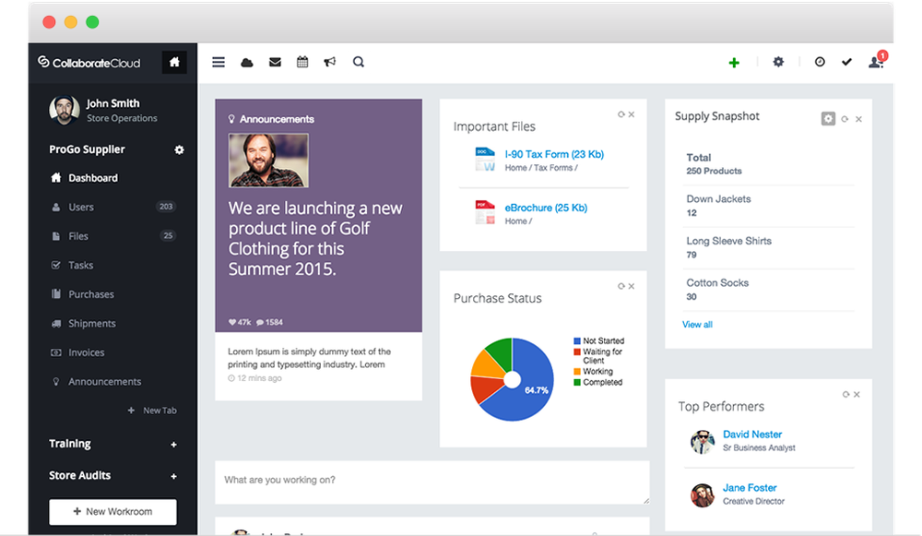Go to Shipments from the sidebar
The width and height of the screenshot is (922, 536).
click(x=90, y=323)
